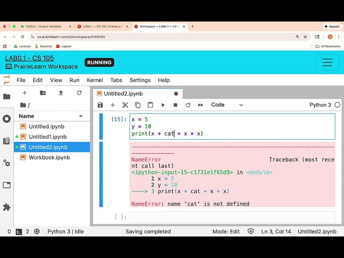Save the notebook with the disk icon
This screenshot has height=258, width=344.
(x=100, y=105)
